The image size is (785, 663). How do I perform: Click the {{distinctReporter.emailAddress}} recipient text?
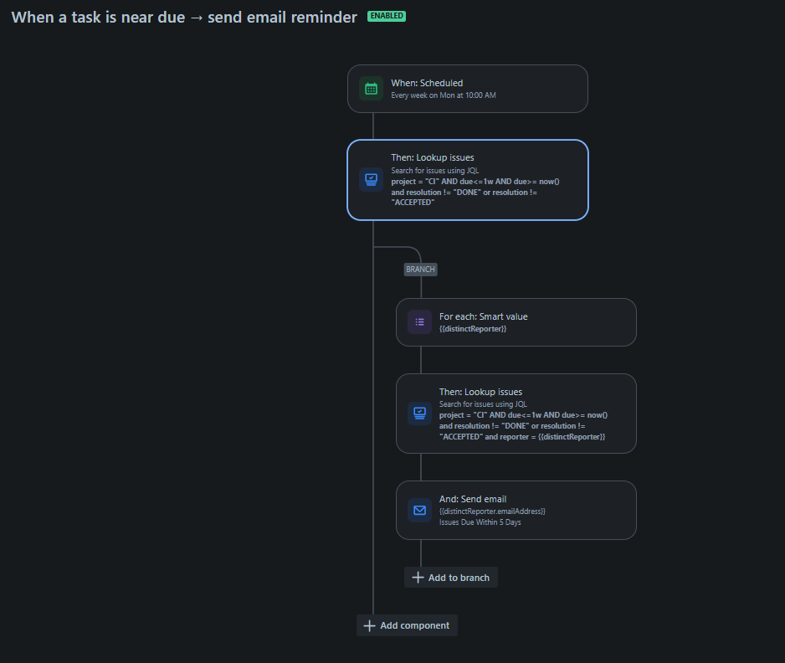coord(493,511)
